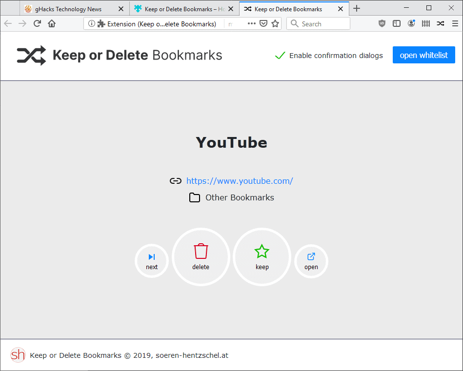Open site information icon in address bar

point(92,23)
